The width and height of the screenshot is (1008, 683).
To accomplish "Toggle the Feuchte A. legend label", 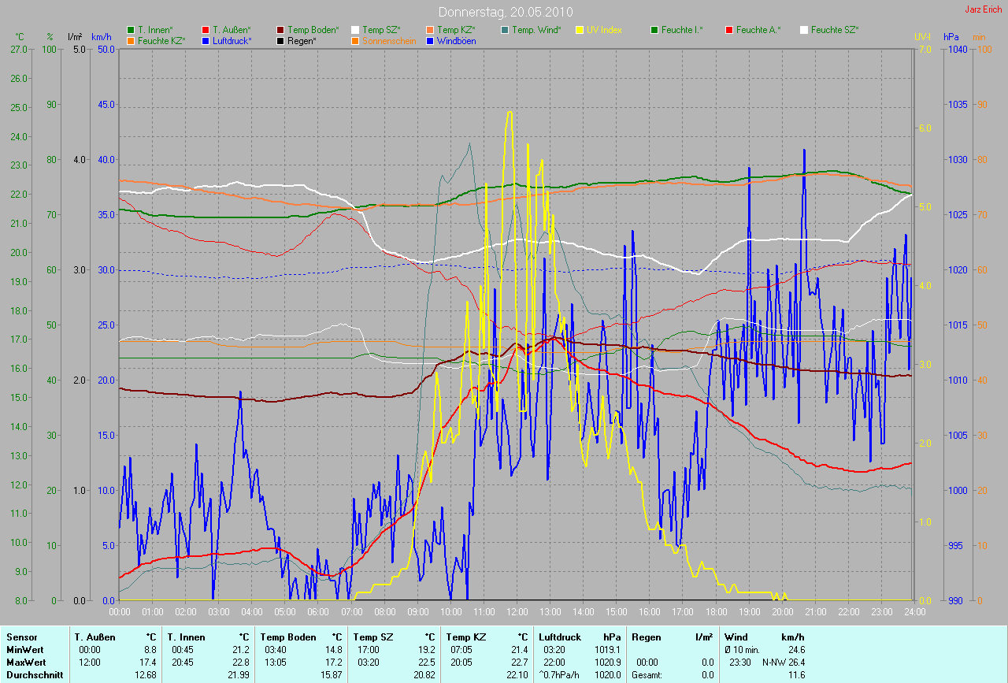I will click(x=758, y=30).
